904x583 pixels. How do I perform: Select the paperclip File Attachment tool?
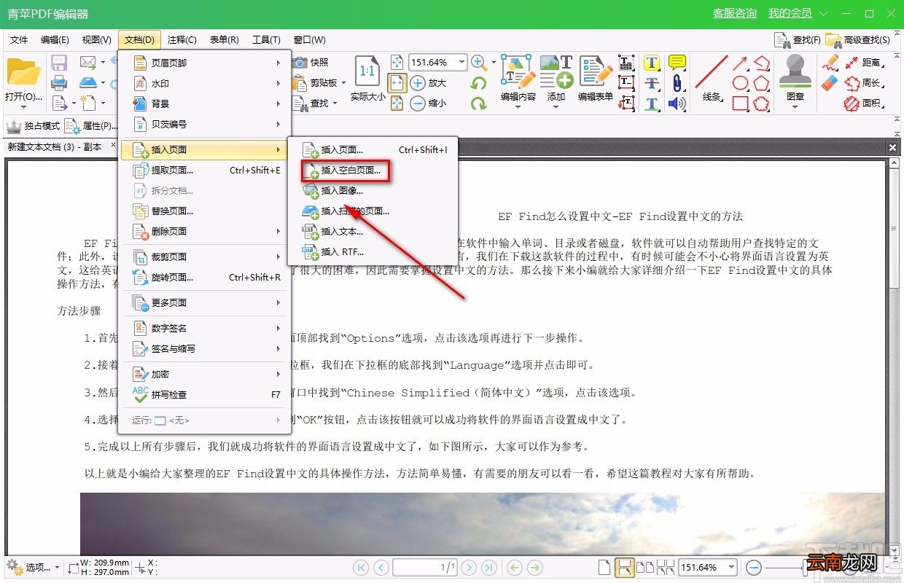[677, 83]
